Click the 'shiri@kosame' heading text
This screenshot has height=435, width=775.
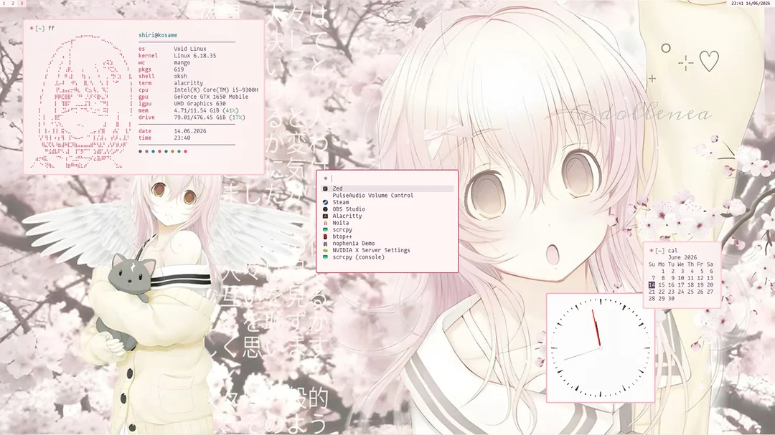click(x=158, y=35)
